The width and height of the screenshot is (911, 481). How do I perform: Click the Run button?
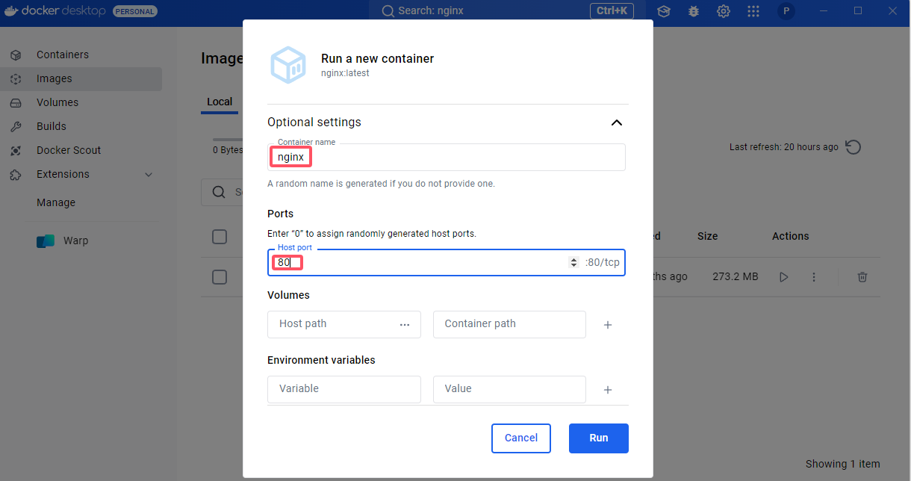click(x=599, y=438)
